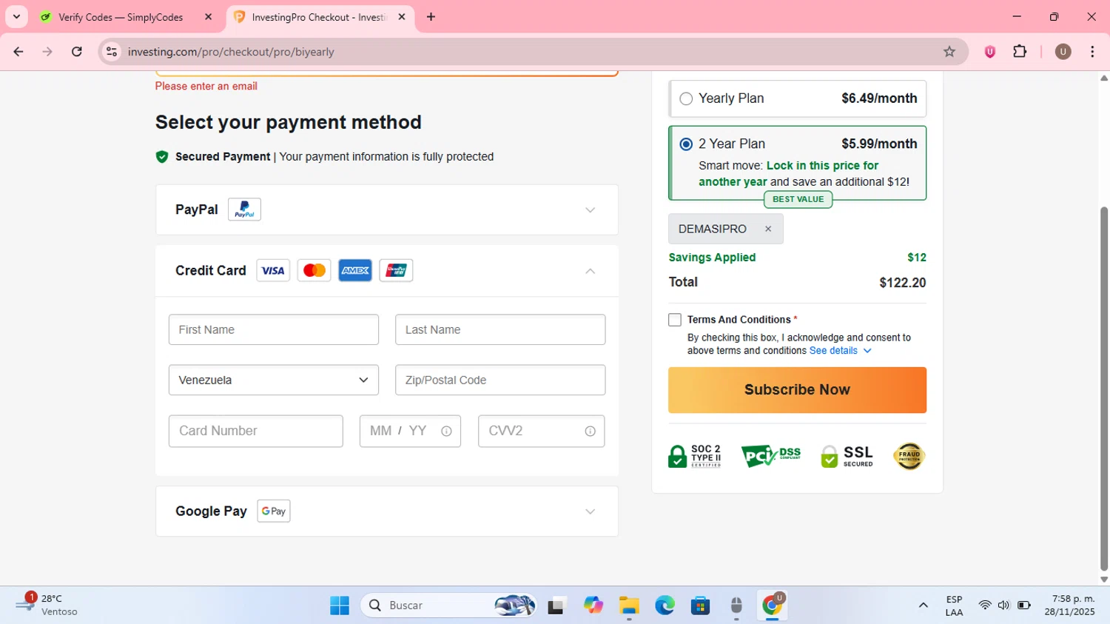
Task: Click the Google Pay logo icon
Action: click(x=274, y=511)
